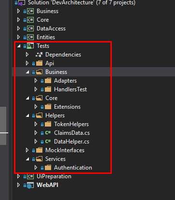Select the Solution 'DevArchitecture' root label
175x200 pixels.
[81, 3]
